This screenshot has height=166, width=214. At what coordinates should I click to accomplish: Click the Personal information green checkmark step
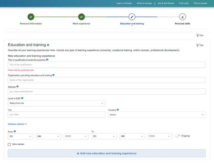31,17
